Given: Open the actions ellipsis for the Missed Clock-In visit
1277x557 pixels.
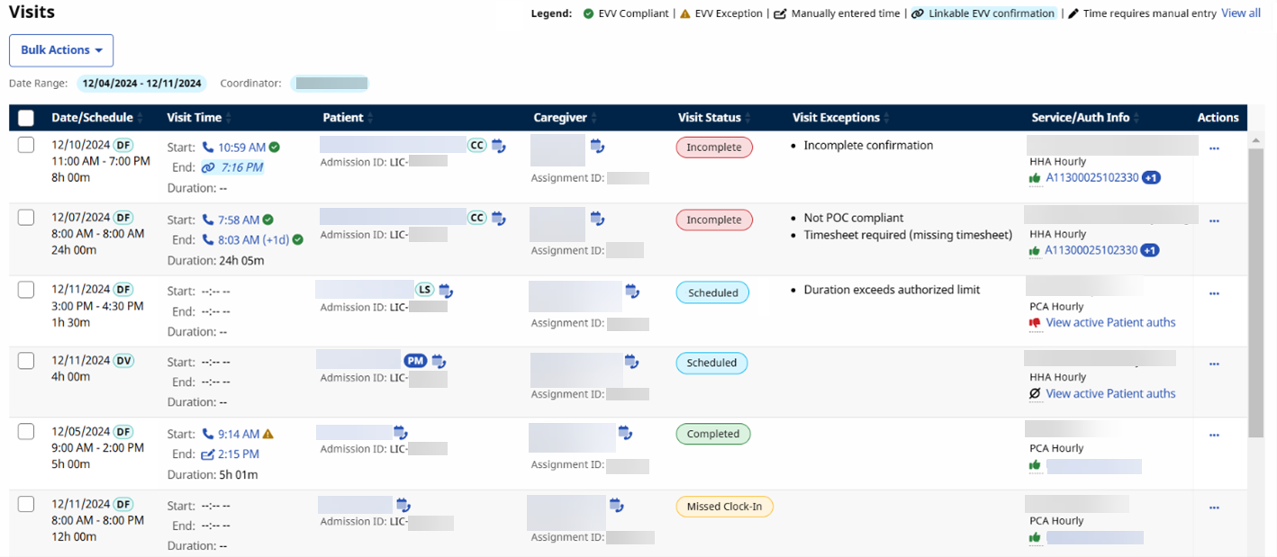Looking at the screenshot, I should coord(1214,507).
